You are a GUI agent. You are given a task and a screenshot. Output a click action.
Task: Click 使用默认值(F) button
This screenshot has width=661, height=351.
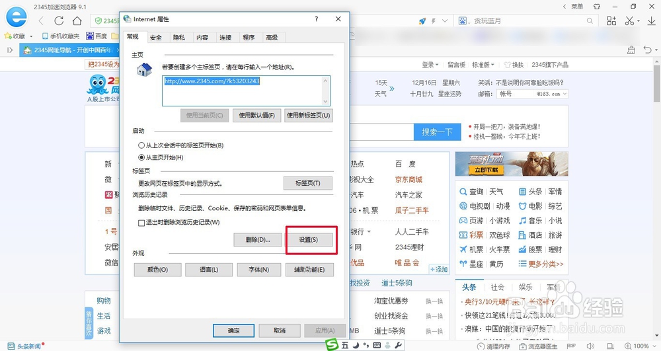[x=256, y=116]
